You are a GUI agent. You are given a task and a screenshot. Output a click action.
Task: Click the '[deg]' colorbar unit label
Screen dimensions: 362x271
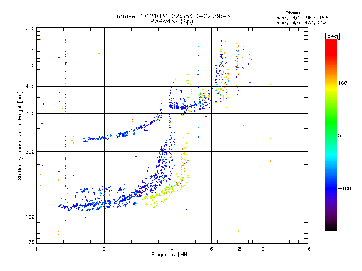[332, 36]
